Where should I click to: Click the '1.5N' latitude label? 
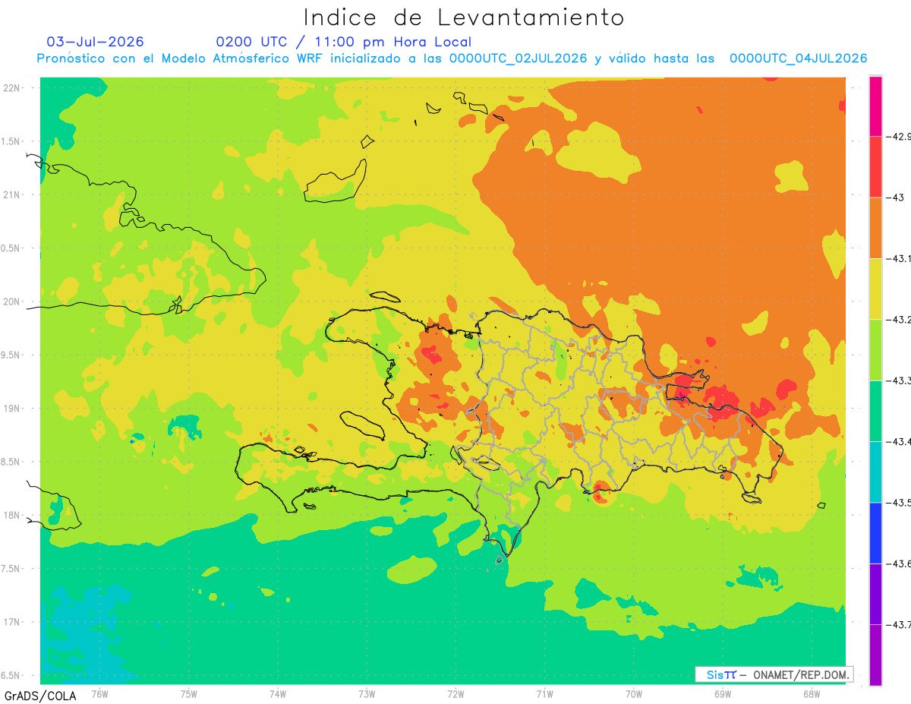(x=11, y=141)
